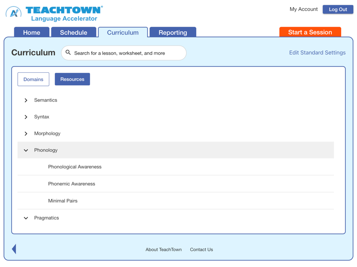
Task: Click Start a Session
Action: [310, 32]
